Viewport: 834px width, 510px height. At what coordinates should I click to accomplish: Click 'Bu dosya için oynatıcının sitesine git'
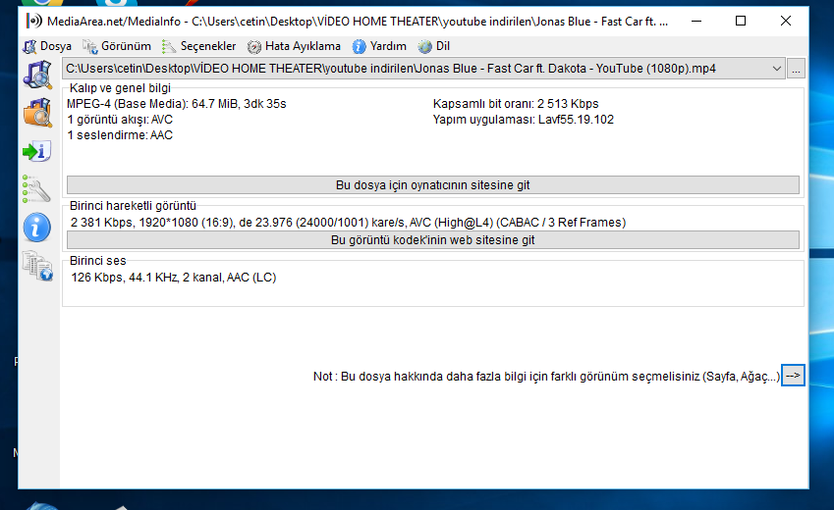point(433,184)
